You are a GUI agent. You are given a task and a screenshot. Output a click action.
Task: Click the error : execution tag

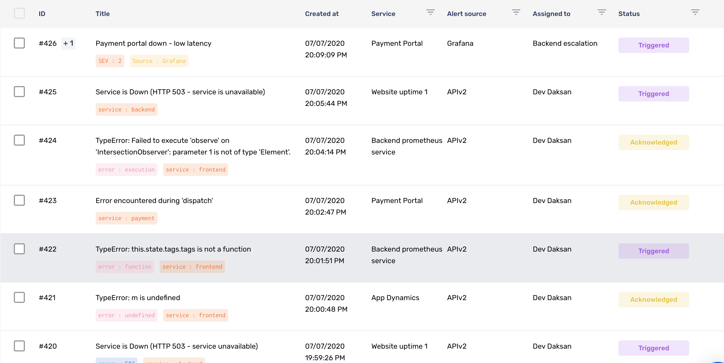tap(126, 169)
